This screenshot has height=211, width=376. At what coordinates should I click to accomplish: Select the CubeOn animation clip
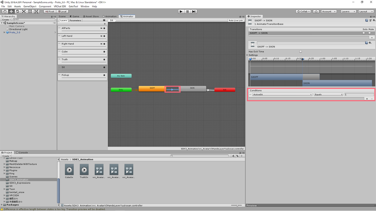pos(69,171)
